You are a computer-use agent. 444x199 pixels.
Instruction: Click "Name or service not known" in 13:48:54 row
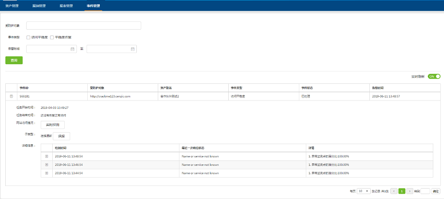pos(200,156)
